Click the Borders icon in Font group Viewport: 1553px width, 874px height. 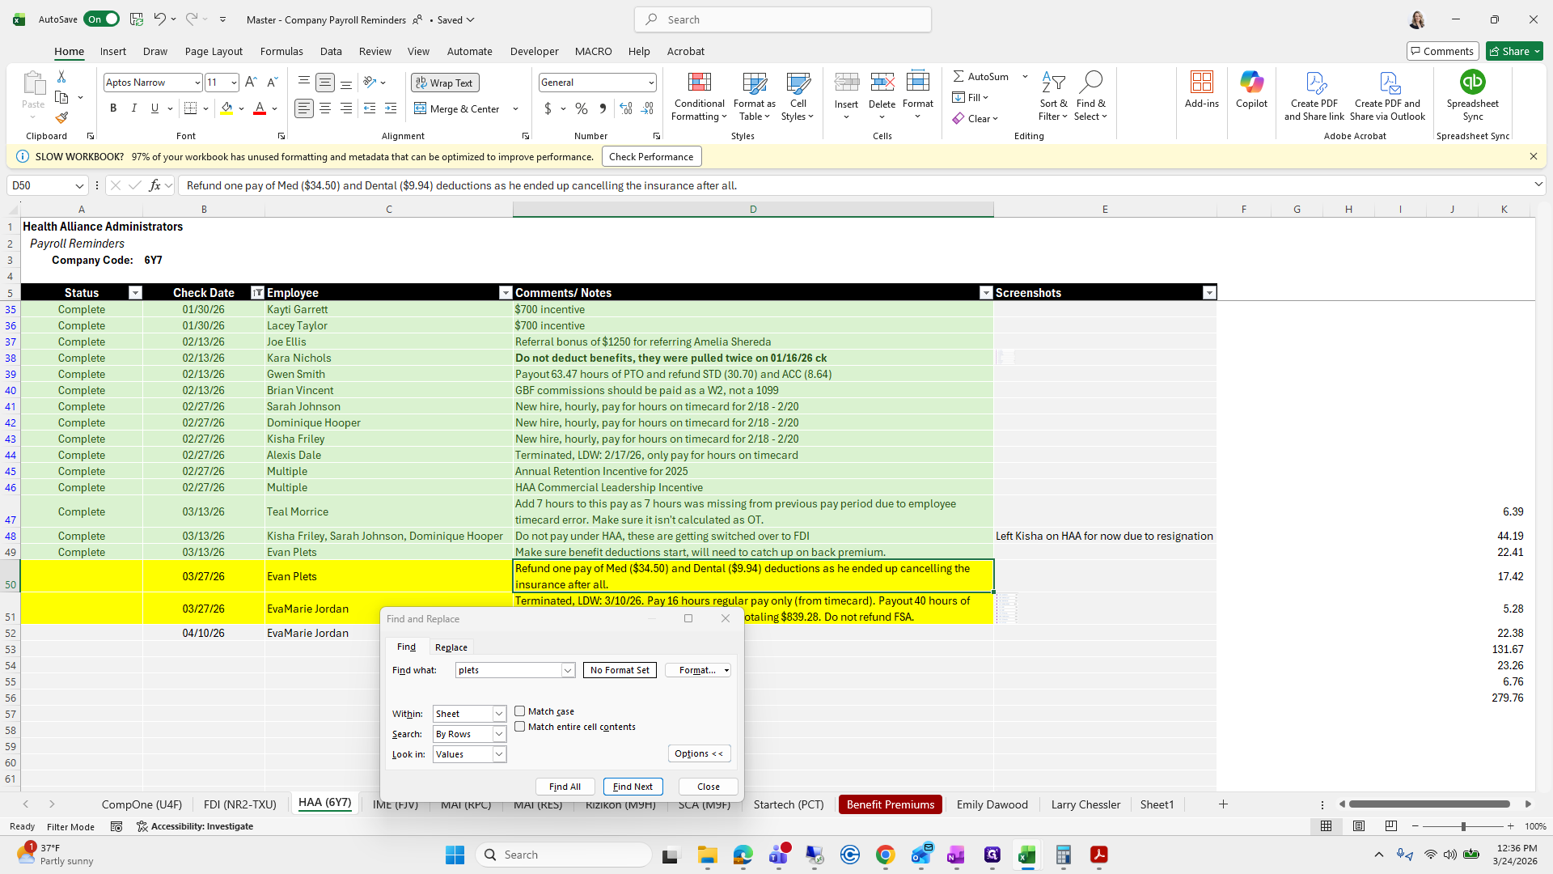(x=191, y=108)
